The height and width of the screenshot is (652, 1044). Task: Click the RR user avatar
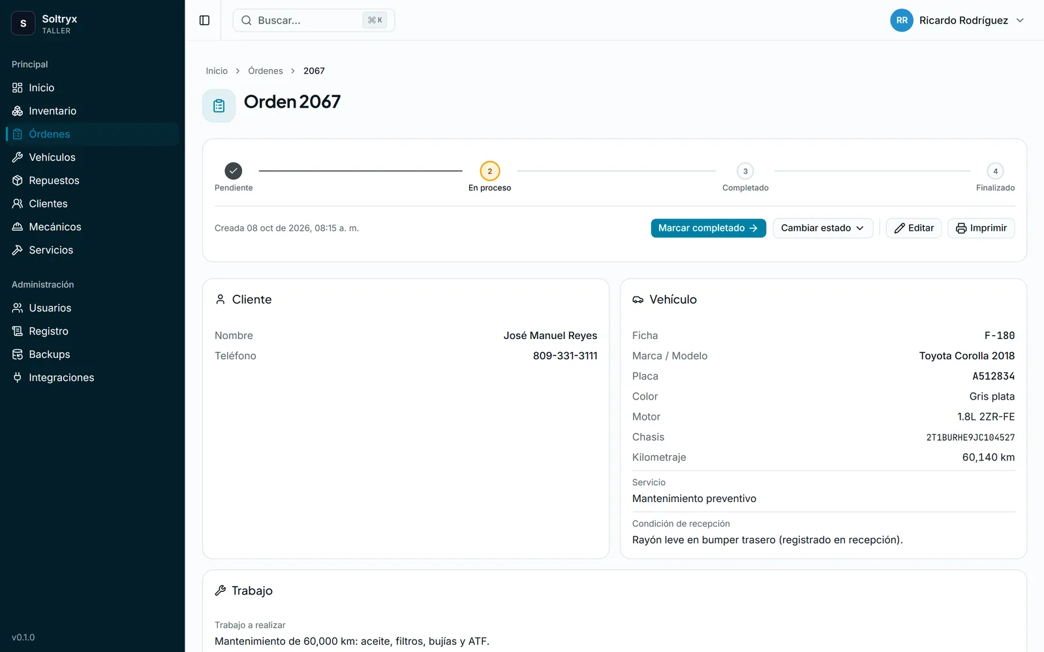[x=902, y=20]
